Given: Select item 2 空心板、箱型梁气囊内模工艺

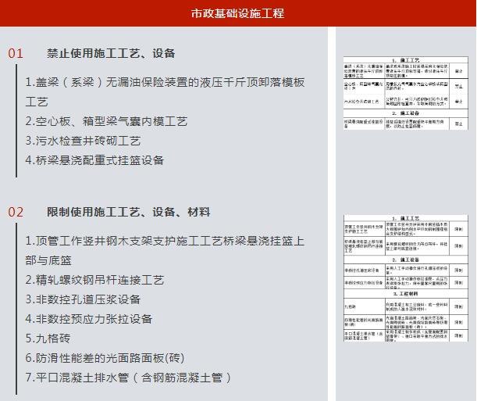Looking at the screenshot, I should [106, 121].
